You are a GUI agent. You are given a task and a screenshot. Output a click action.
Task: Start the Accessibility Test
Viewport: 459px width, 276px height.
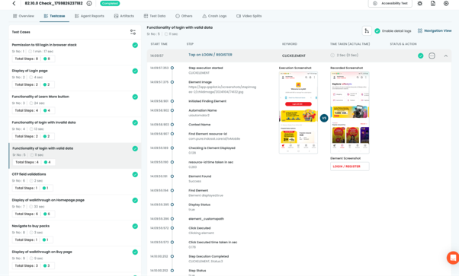[390, 3]
